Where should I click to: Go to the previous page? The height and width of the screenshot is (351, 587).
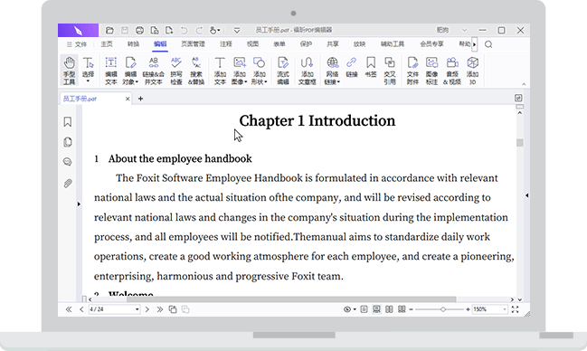81,309
